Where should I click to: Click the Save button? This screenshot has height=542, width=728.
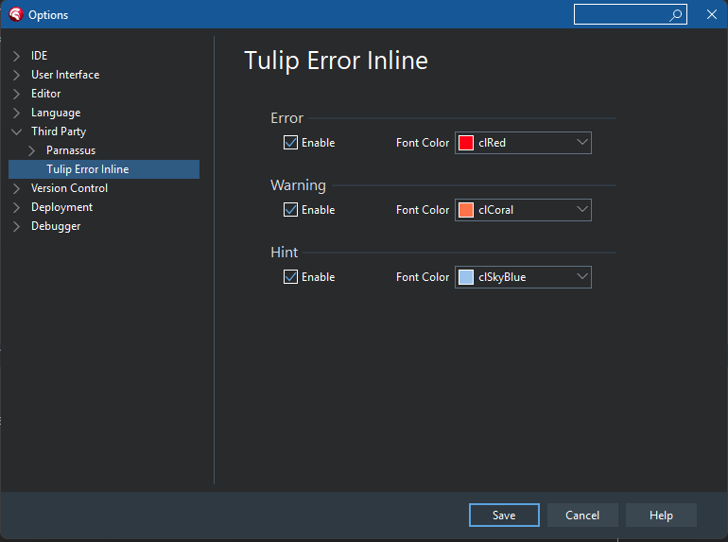[x=504, y=516]
